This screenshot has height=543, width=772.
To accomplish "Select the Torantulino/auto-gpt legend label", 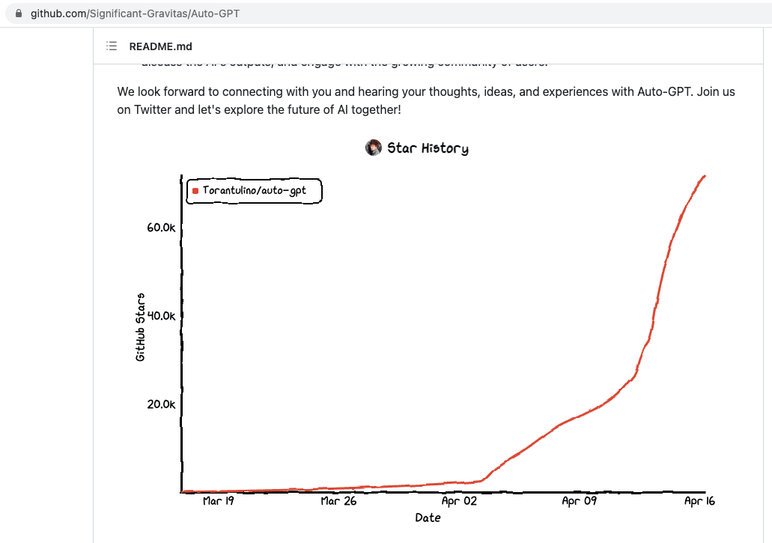I will [x=254, y=191].
